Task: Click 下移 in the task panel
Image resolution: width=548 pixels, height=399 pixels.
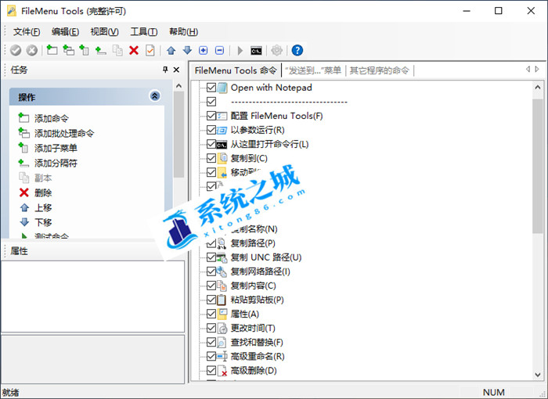Action: pyautogui.click(x=43, y=222)
